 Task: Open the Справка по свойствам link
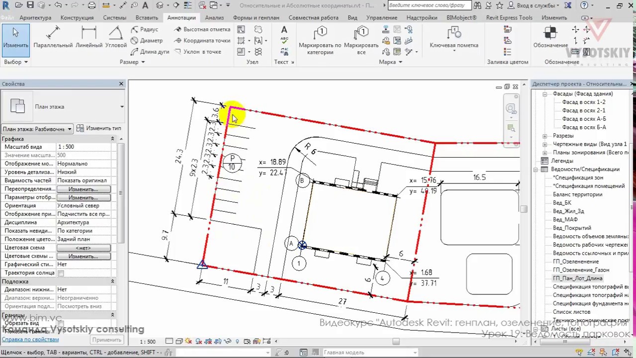(x=30, y=340)
